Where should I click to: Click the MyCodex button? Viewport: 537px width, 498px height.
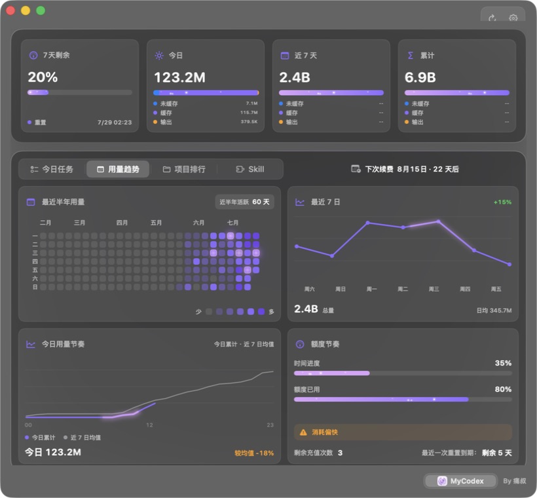coord(460,481)
